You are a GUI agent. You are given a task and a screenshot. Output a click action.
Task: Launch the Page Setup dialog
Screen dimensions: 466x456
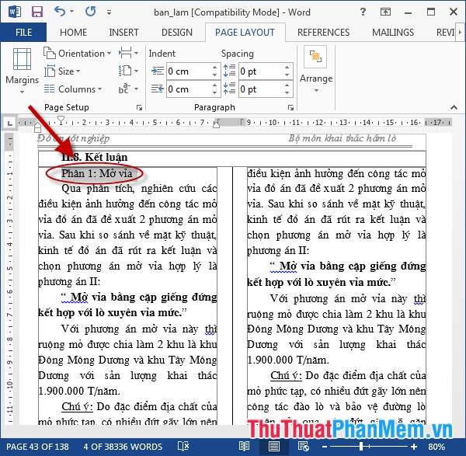pyautogui.click(x=139, y=108)
